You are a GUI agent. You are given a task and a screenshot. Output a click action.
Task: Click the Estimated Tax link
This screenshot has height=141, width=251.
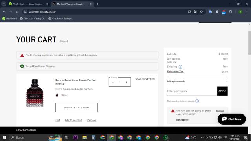pos(175,71)
